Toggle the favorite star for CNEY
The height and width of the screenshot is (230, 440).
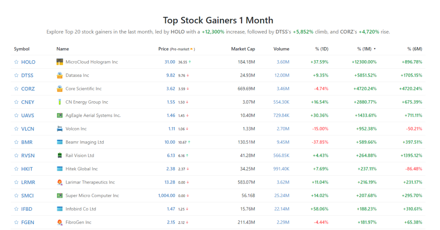[x=16, y=102]
